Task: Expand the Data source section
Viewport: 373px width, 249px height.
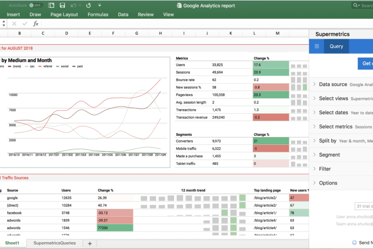Action: (x=341, y=84)
